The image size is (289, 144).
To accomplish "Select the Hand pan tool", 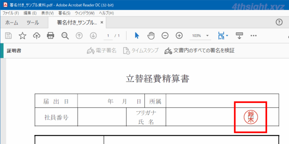I will [151, 36].
